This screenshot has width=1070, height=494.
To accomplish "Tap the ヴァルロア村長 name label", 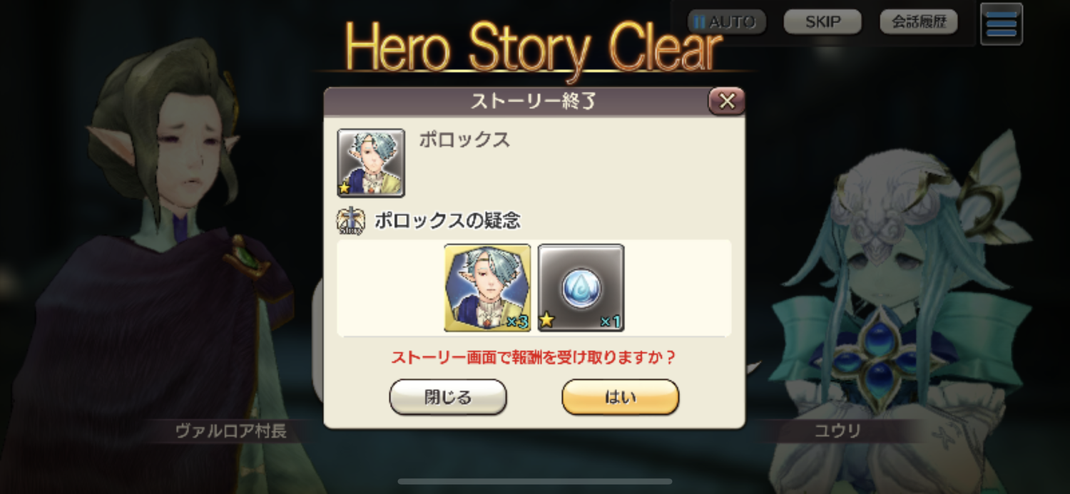I will [x=230, y=431].
